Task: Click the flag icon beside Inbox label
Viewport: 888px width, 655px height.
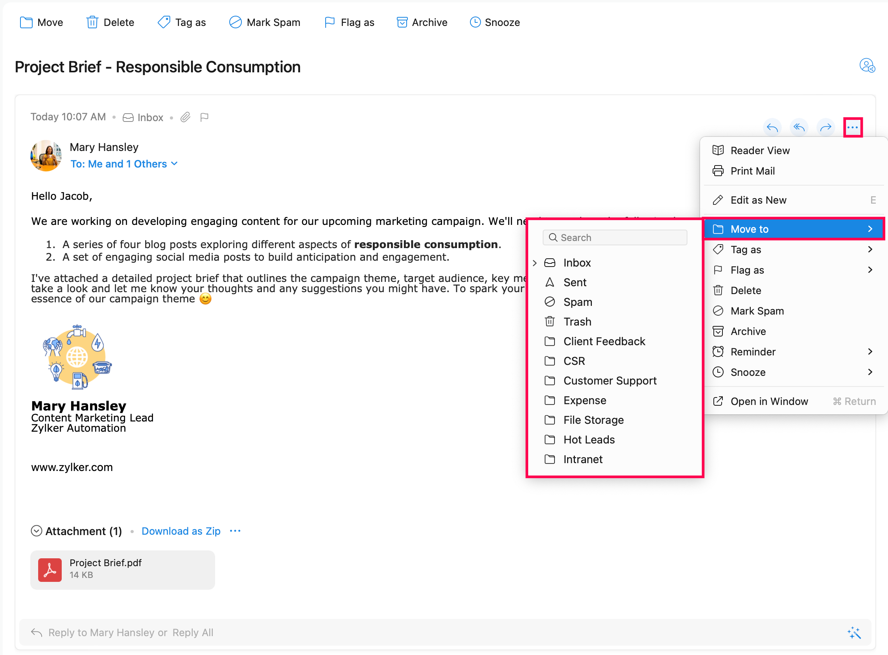Action: [x=204, y=118]
